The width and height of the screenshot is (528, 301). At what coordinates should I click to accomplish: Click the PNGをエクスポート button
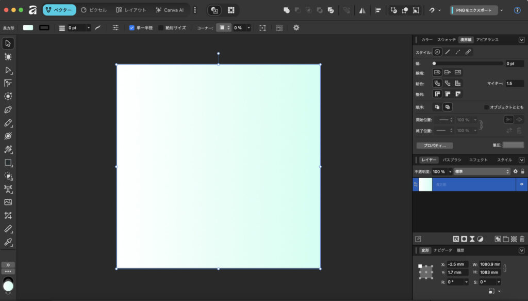pyautogui.click(x=474, y=10)
